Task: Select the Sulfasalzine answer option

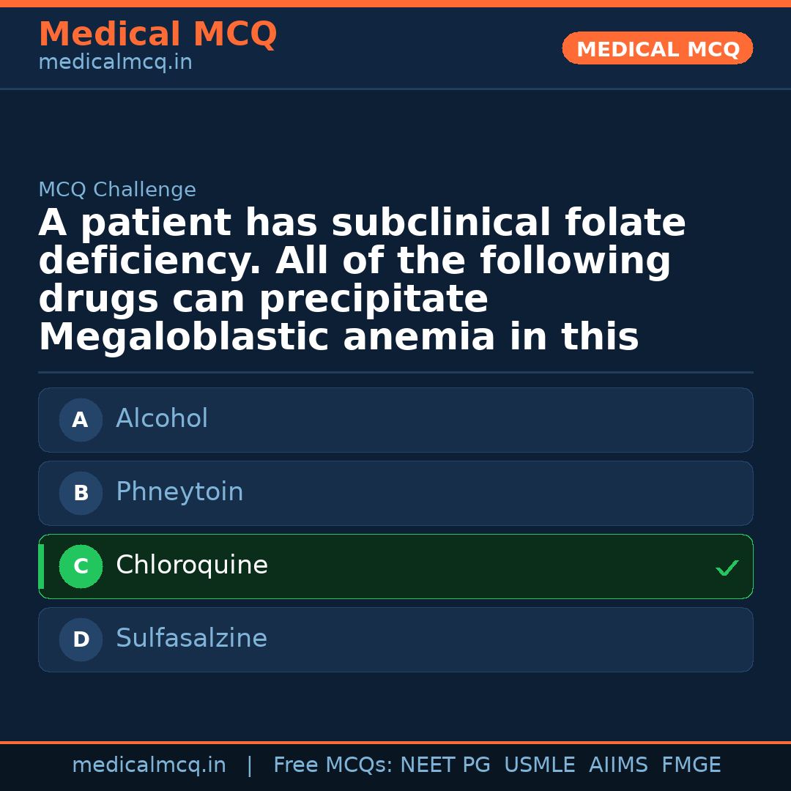Action: click(x=395, y=639)
